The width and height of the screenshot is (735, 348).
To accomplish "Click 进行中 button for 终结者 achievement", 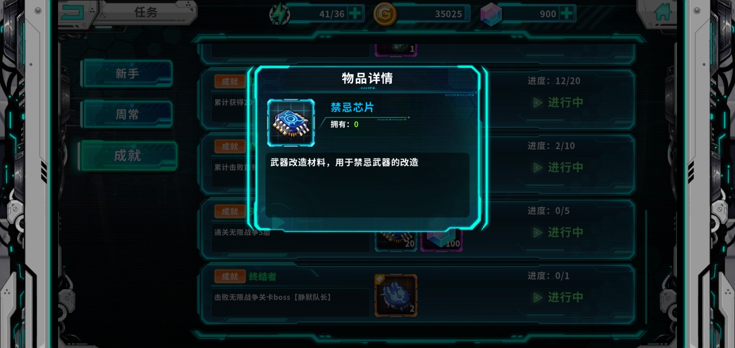I will tap(558, 297).
